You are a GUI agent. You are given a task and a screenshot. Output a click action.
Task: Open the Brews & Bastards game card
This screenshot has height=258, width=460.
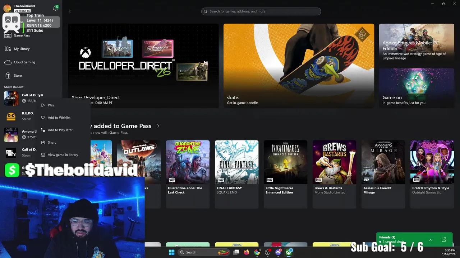tap(334, 174)
